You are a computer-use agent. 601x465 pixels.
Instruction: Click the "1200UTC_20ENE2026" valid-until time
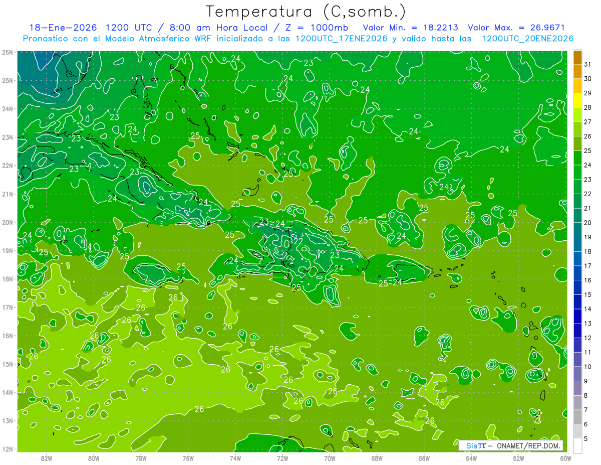527,38
